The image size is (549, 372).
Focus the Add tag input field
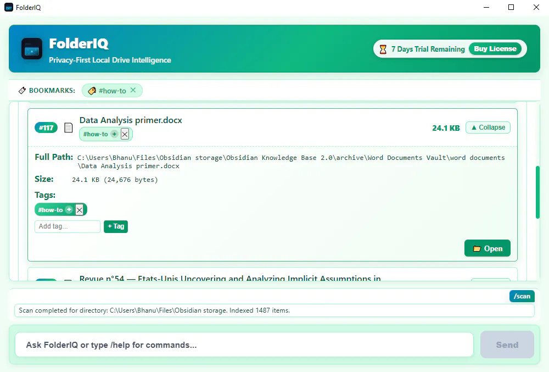pyautogui.click(x=68, y=226)
